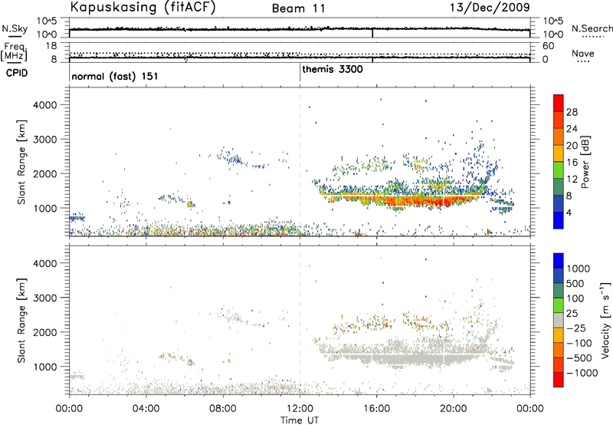Select the '-100' Velocity colorbar tick label
613x425 pixels.
click(x=579, y=343)
